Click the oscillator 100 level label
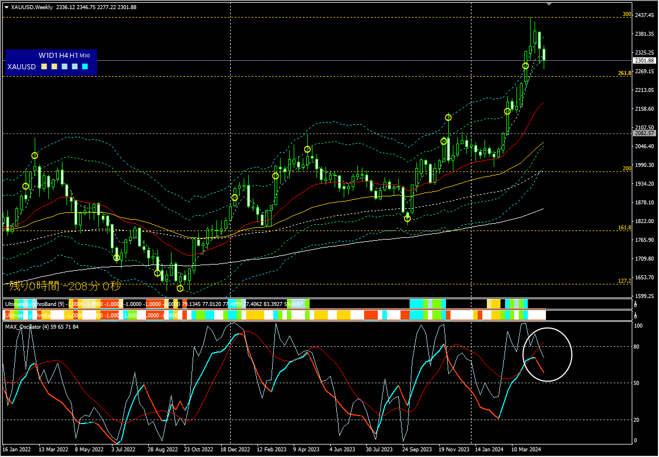The image size is (659, 457). (x=638, y=326)
